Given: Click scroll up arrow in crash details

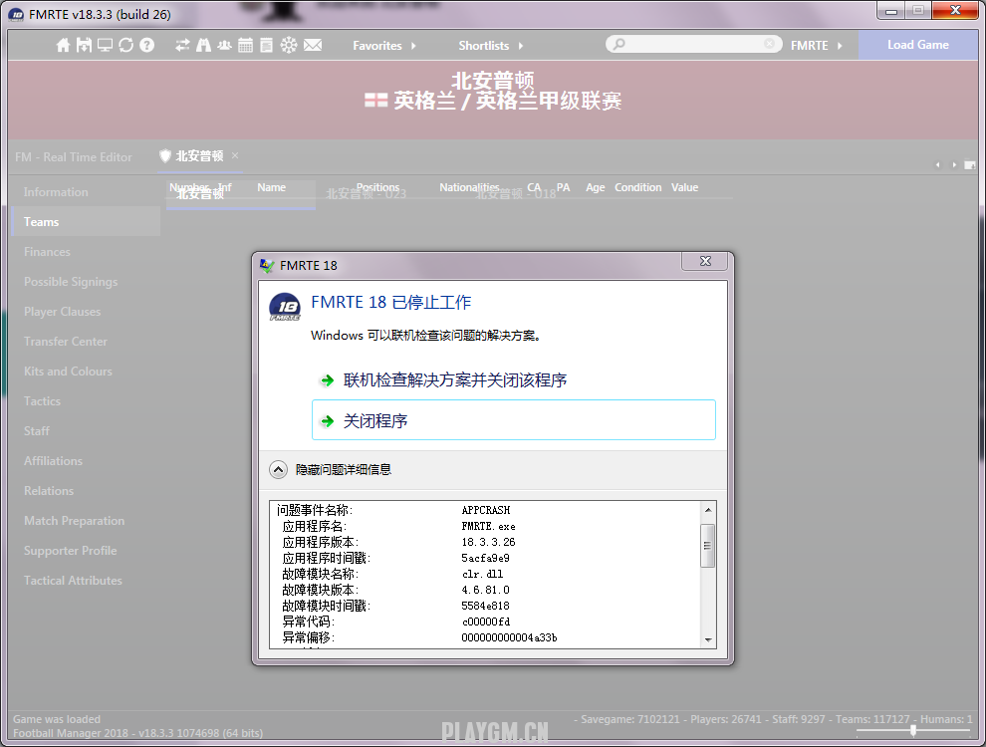Looking at the screenshot, I should (x=708, y=510).
